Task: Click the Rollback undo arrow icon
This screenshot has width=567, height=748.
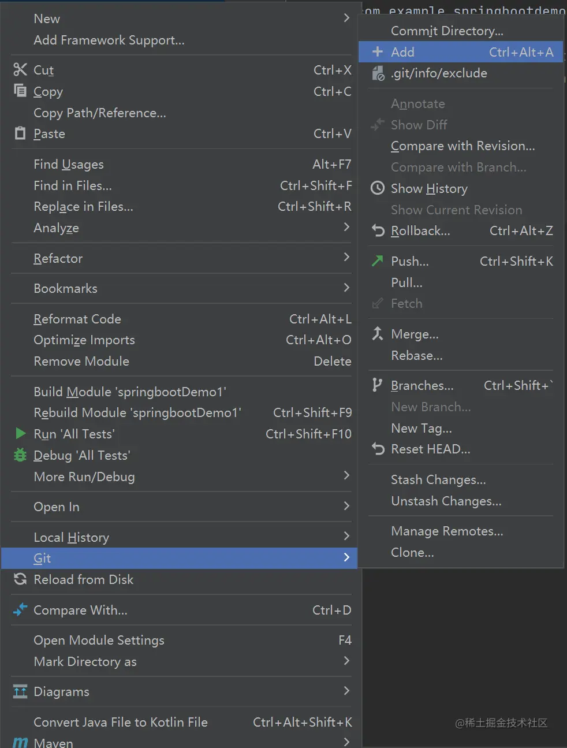Action: click(378, 230)
